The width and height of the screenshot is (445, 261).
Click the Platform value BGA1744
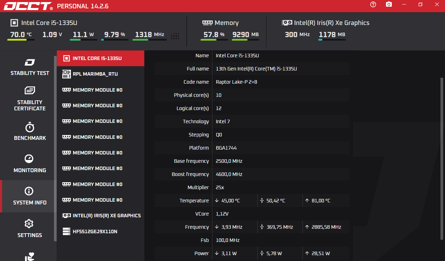click(226, 148)
